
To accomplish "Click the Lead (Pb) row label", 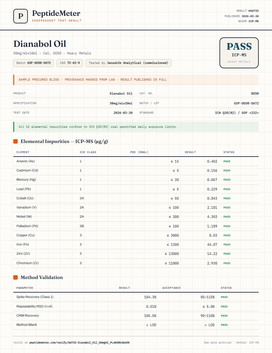I will [x=24, y=189].
